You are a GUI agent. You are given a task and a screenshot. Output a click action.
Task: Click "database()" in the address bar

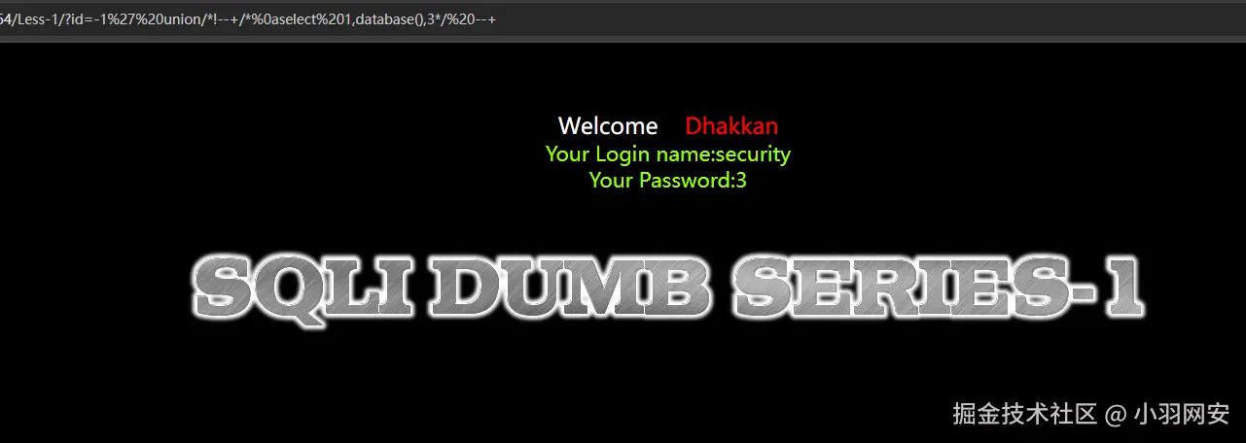(389, 19)
